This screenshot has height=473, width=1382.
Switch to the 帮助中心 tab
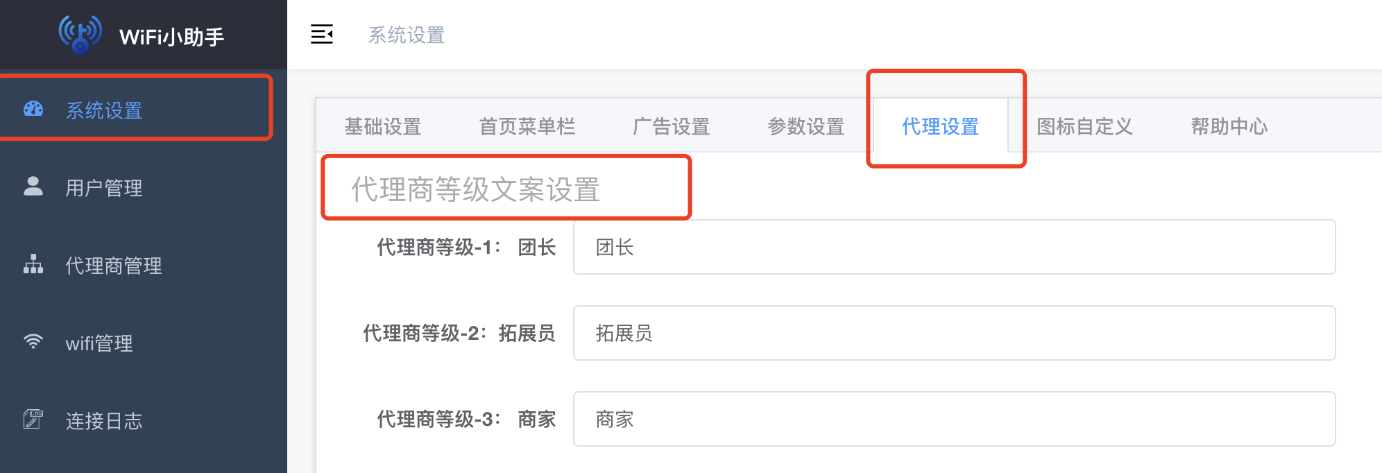[1229, 126]
